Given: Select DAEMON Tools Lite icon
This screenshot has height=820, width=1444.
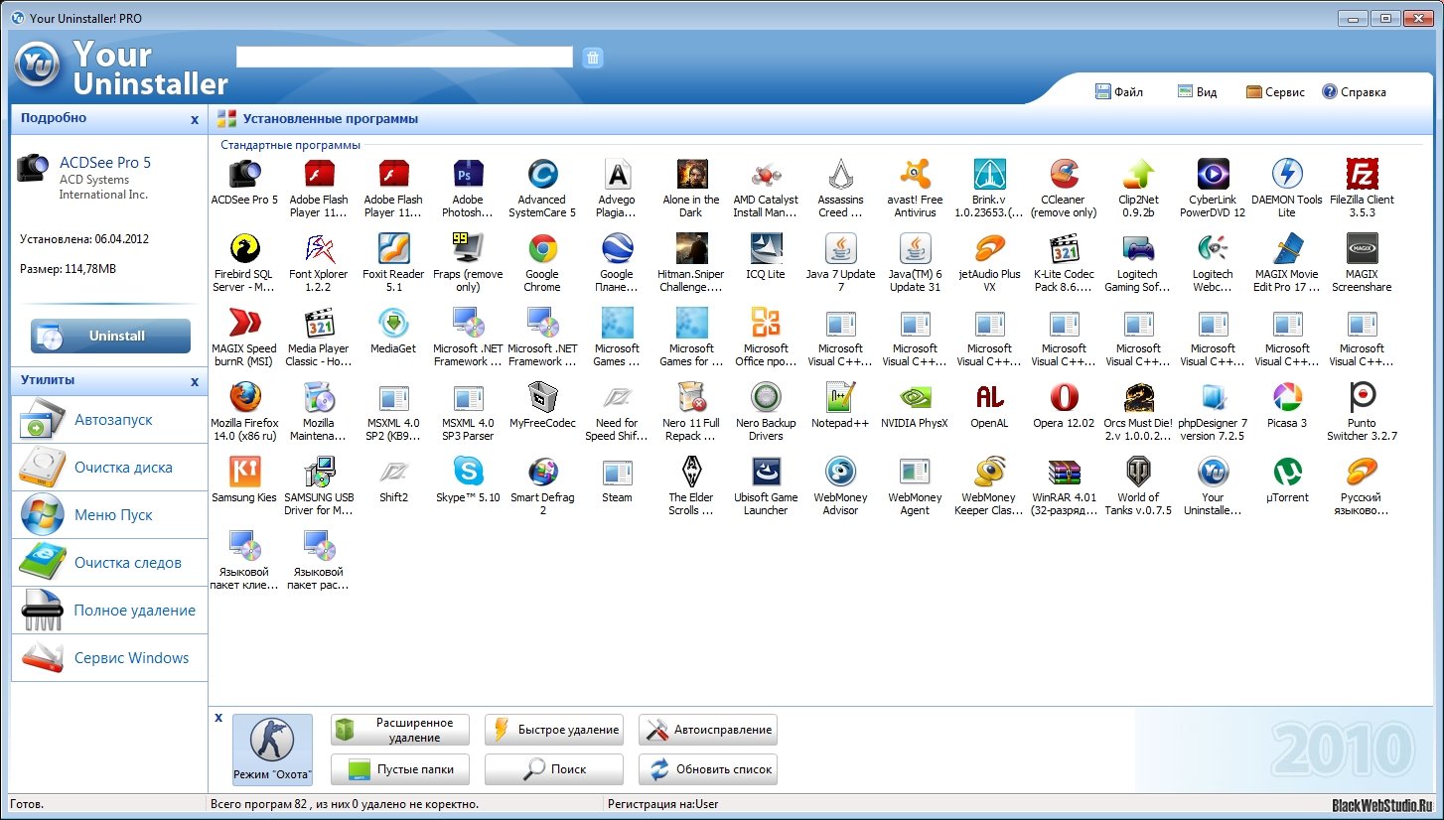Looking at the screenshot, I should tap(1287, 174).
